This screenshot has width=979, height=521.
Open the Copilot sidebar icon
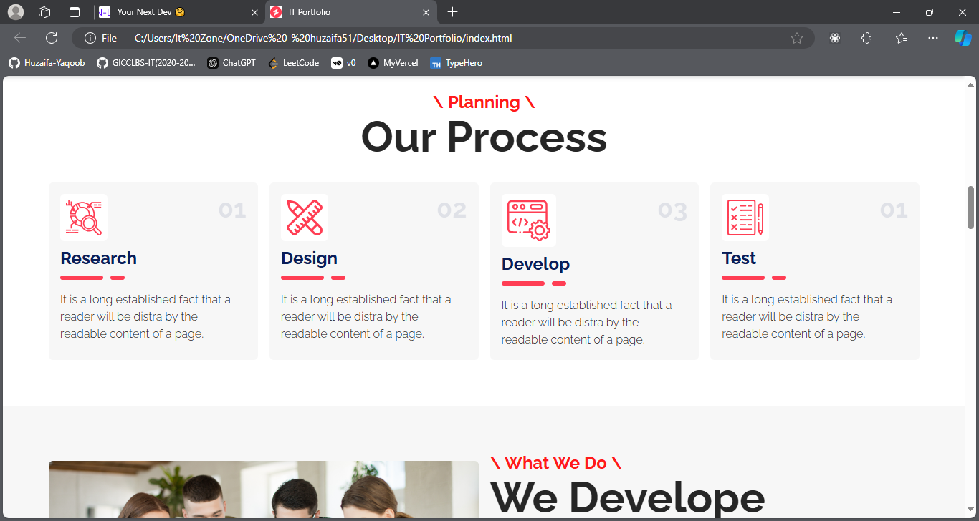point(963,38)
